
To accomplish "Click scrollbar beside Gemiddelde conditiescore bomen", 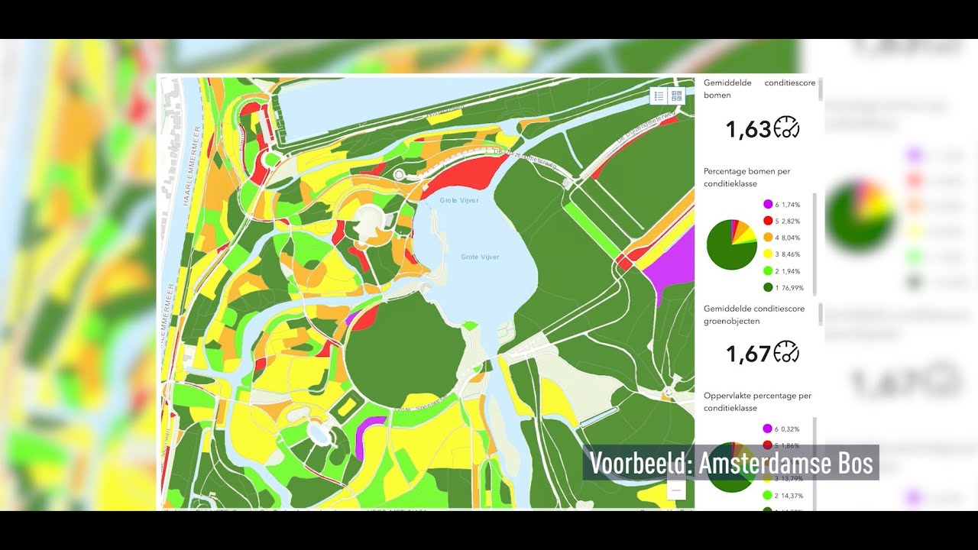I will 821,89.
